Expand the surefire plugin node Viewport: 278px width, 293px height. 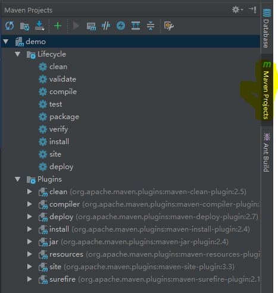click(x=30, y=279)
